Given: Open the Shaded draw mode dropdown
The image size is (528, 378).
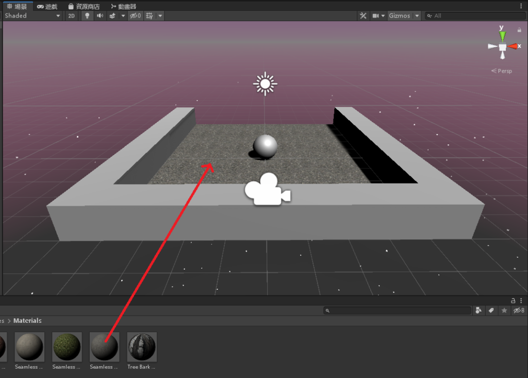Looking at the screenshot, I should pos(32,16).
